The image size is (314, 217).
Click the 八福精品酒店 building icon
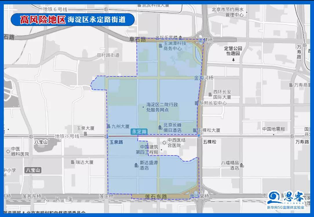click(x=242, y=165)
